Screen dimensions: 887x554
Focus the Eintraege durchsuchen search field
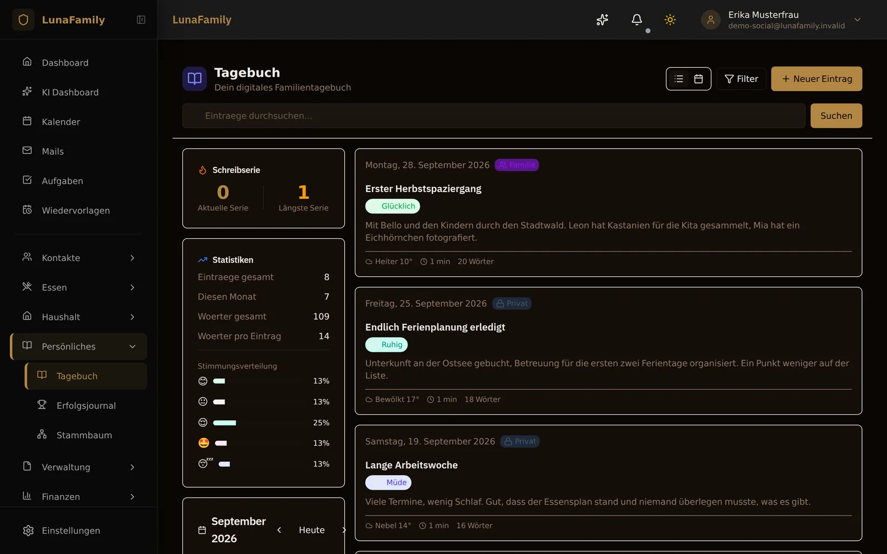(x=494, y=116)
